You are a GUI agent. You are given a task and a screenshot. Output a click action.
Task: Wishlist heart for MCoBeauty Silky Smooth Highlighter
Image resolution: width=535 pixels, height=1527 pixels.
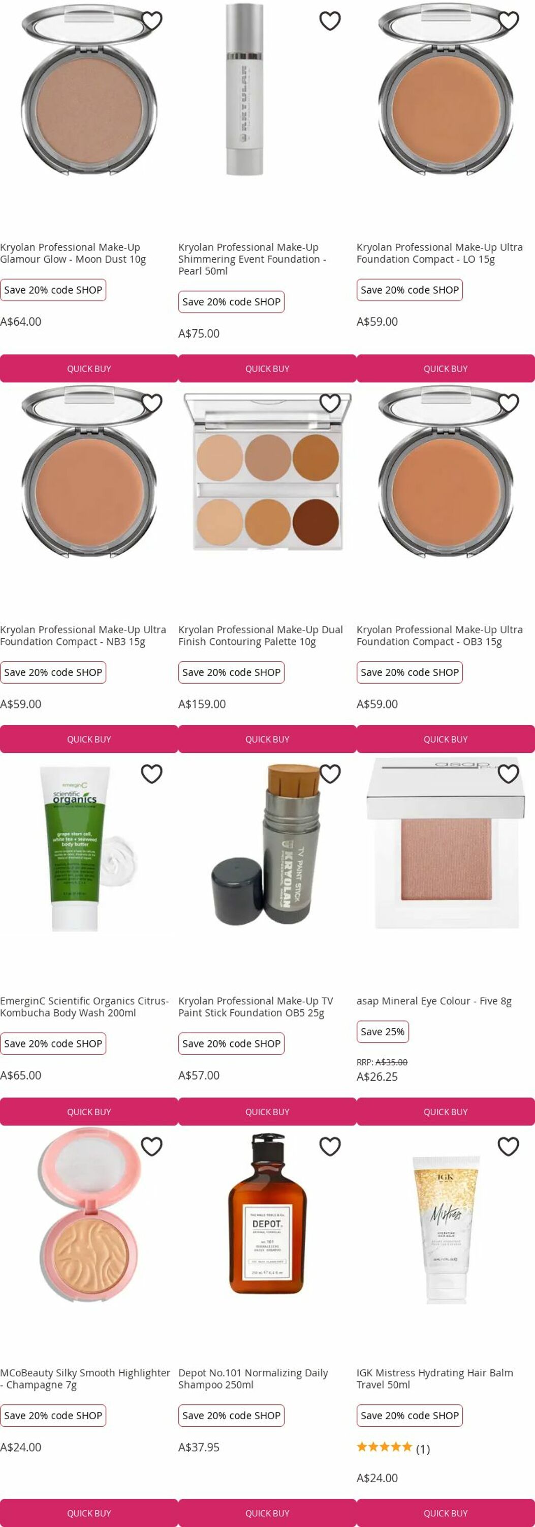coord(151,1146)
